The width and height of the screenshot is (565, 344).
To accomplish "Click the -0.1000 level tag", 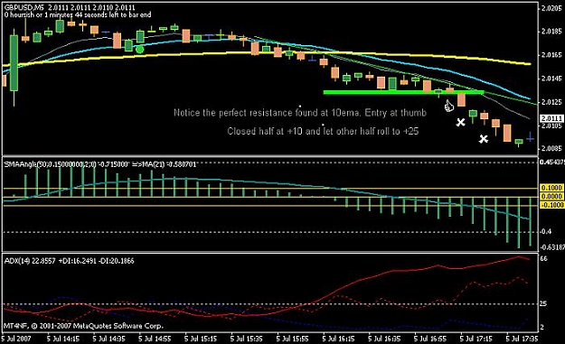I will [x=551, y=205].
